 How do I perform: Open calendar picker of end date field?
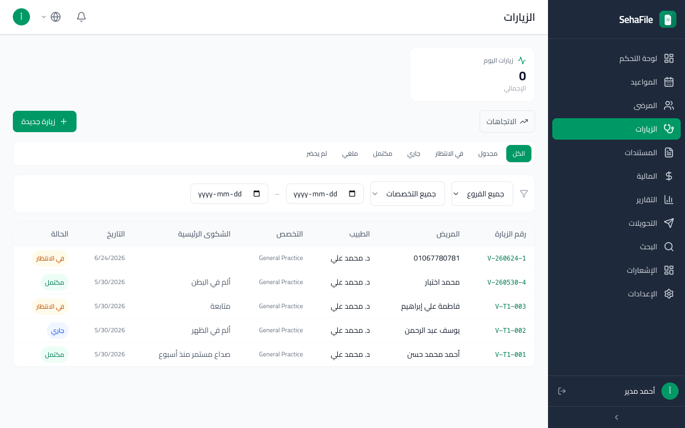click(257, 194)
